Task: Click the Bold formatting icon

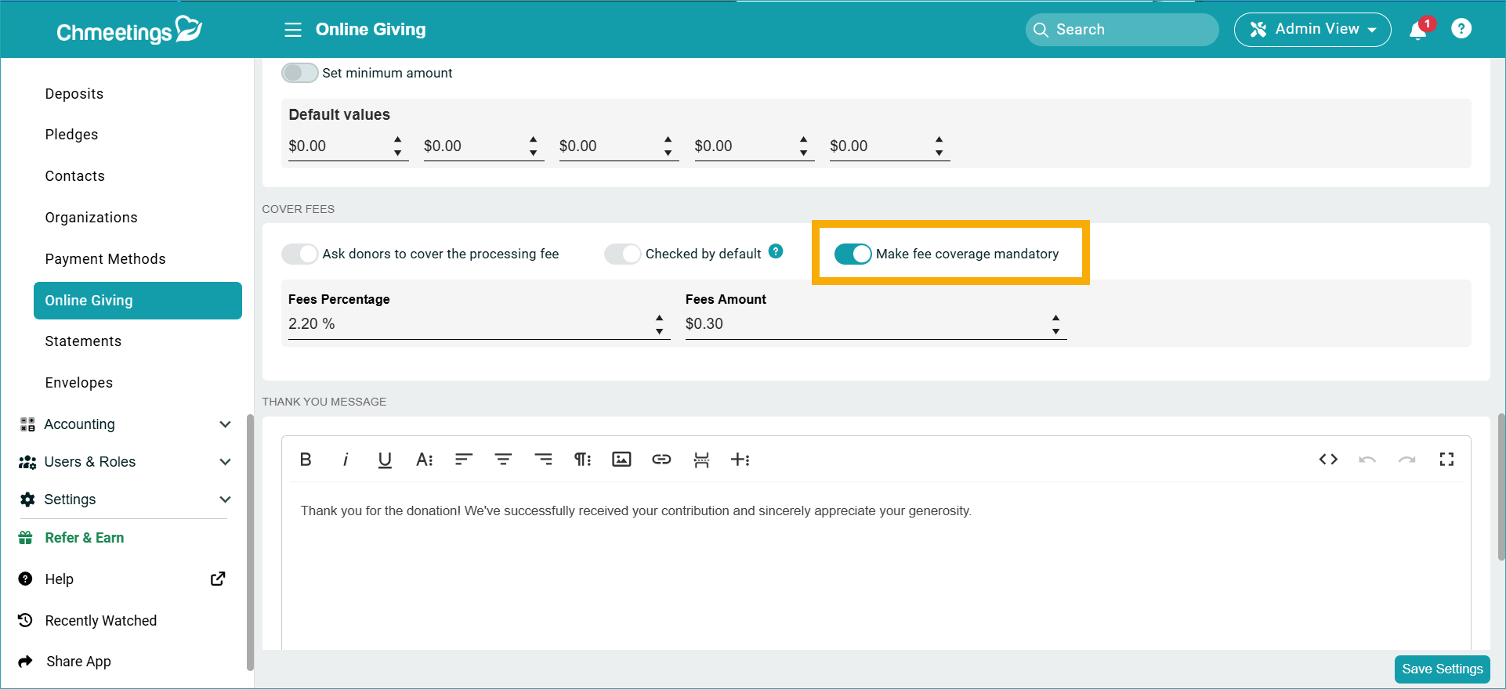Action: click(306, 460)
